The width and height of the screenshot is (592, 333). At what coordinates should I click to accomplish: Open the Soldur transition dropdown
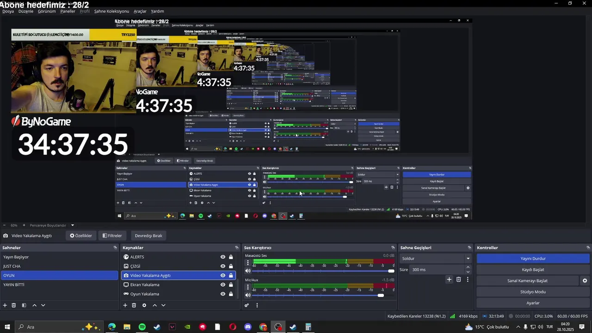435,259
